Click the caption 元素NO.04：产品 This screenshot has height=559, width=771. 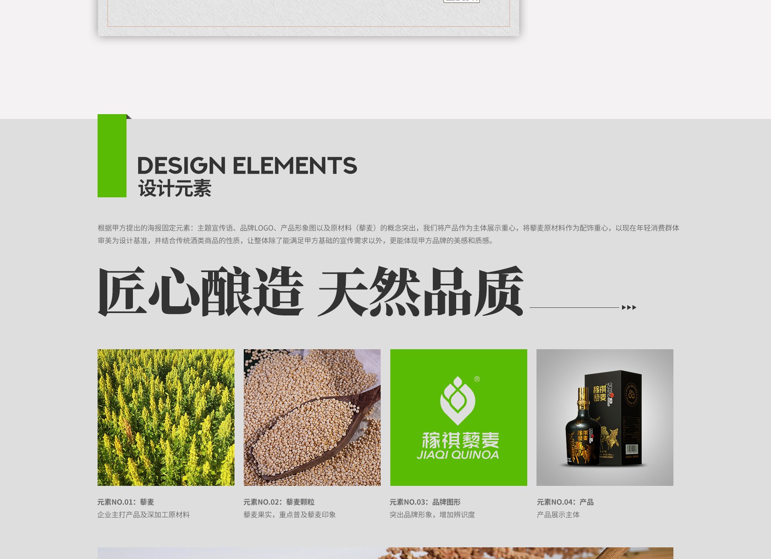565,502
